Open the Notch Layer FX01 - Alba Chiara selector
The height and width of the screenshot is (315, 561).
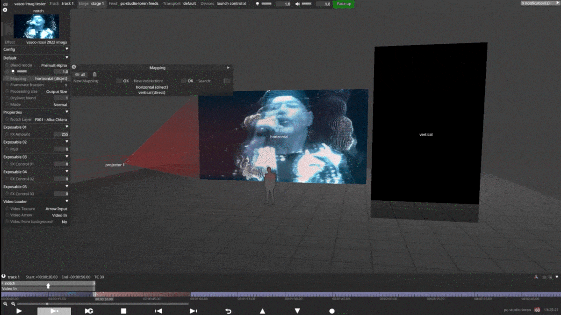[x=51, y=119]
